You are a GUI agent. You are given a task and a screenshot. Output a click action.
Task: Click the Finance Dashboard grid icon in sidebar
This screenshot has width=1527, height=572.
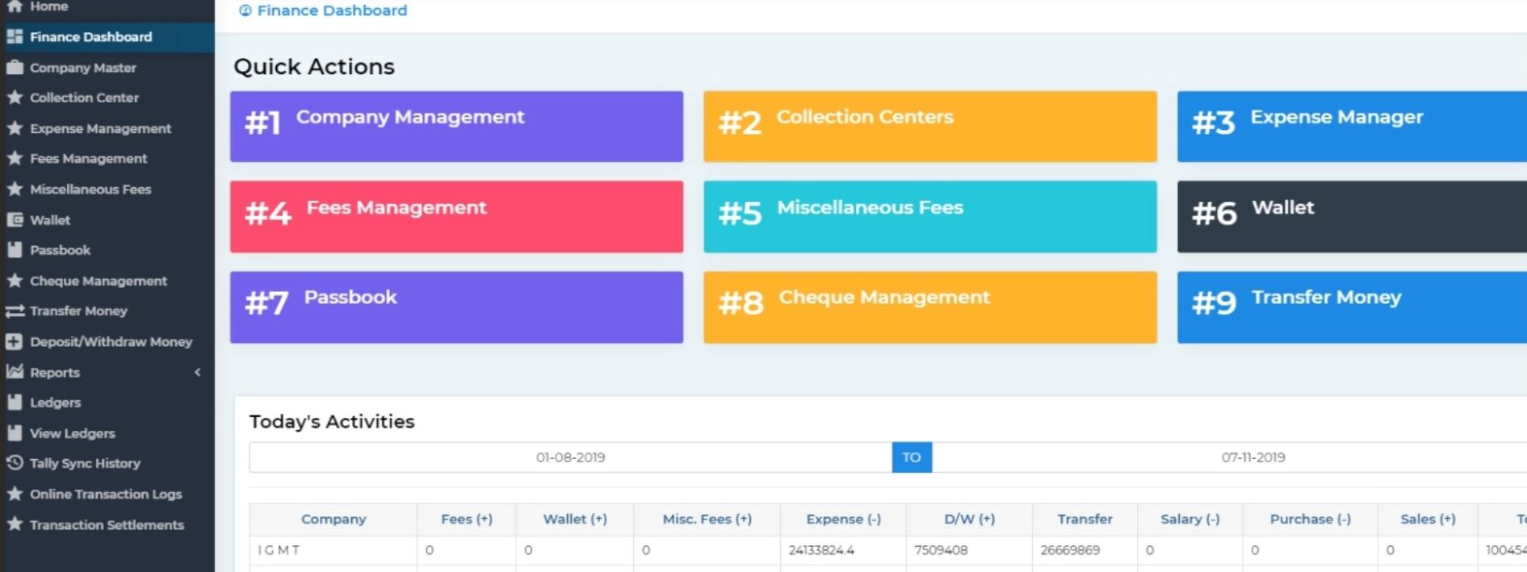tap(15, 36)
